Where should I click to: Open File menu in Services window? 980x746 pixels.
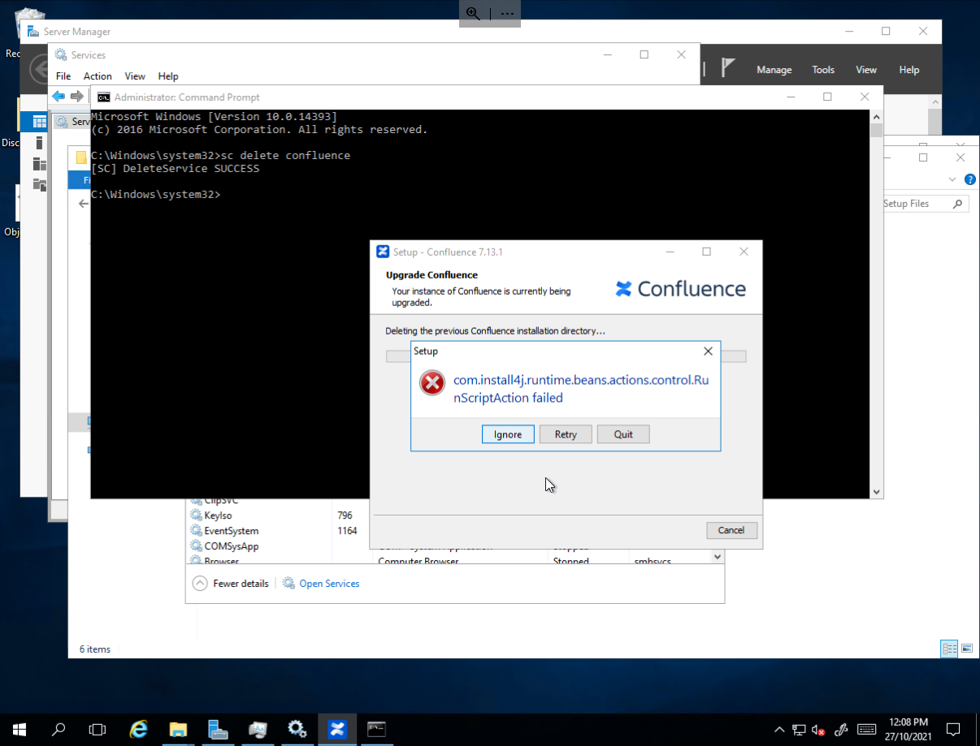(x=63, y=76)
